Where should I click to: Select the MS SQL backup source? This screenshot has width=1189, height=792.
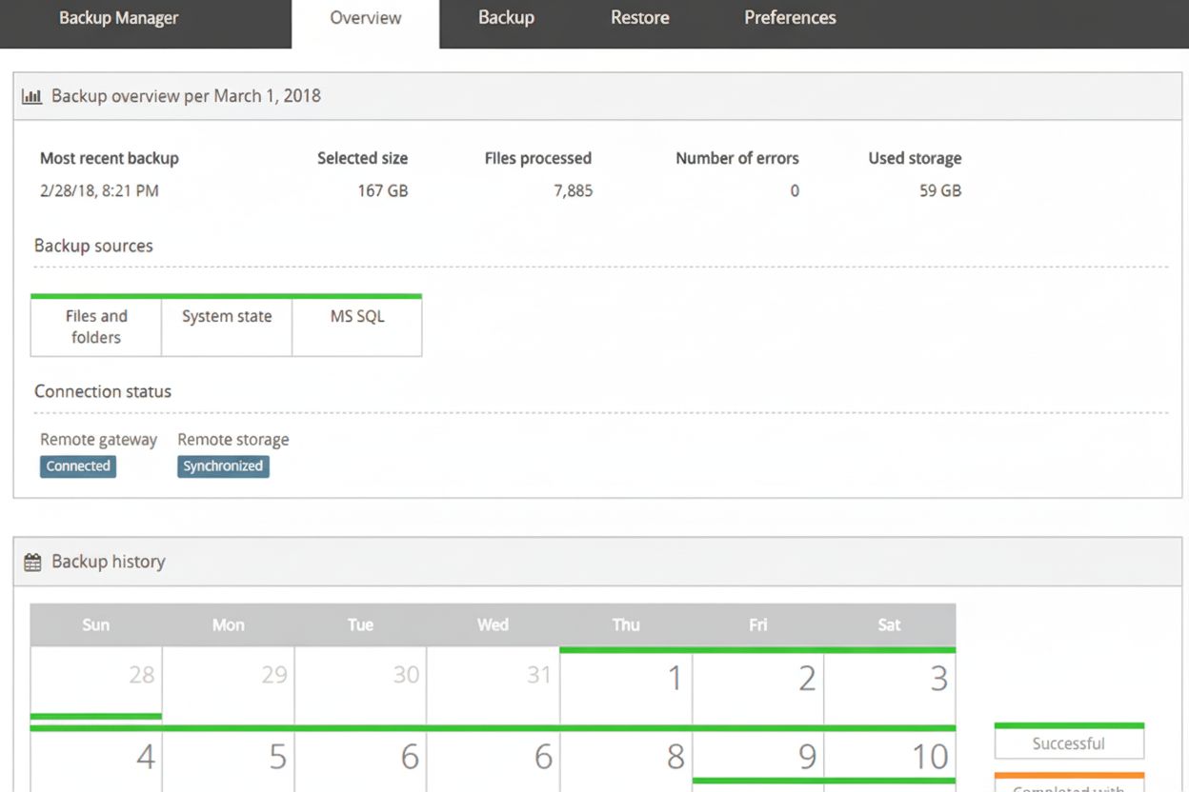(x=357, y=316)
